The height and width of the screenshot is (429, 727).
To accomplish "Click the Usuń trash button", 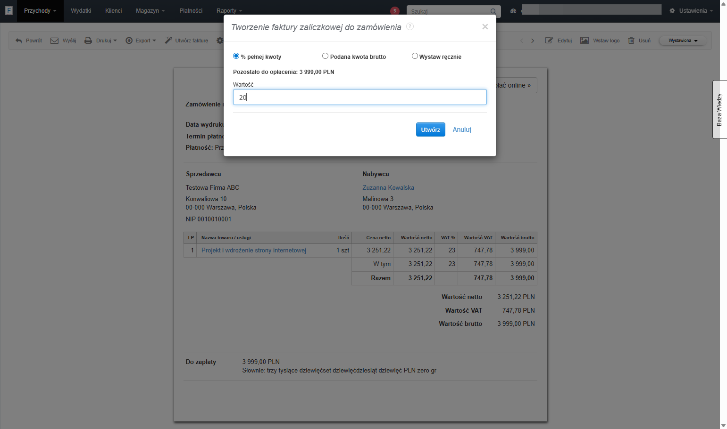I will 639,40.
